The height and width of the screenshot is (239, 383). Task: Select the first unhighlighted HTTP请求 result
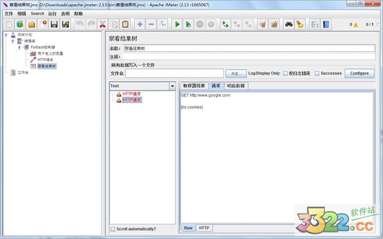[x=131, y=94]
